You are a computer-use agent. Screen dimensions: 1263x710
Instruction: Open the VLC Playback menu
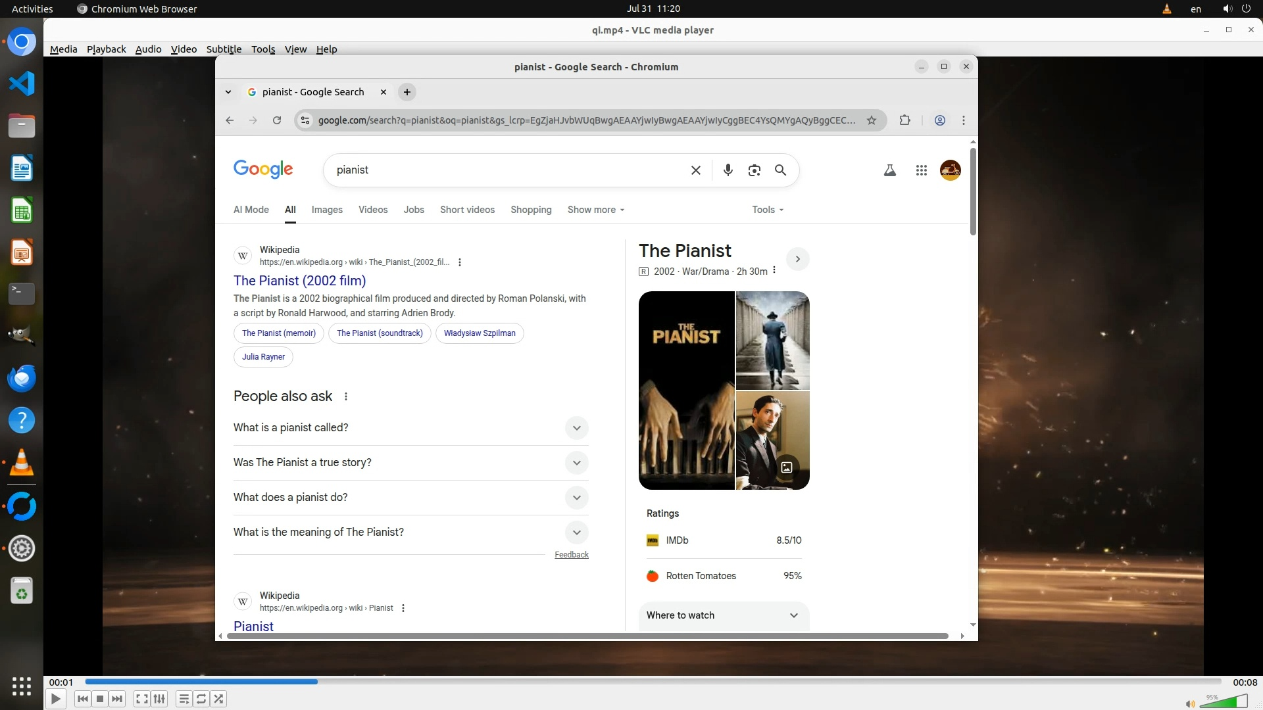pyautogui.click(x=106, y=49)
